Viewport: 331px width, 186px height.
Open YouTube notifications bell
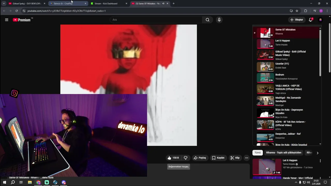311,20
